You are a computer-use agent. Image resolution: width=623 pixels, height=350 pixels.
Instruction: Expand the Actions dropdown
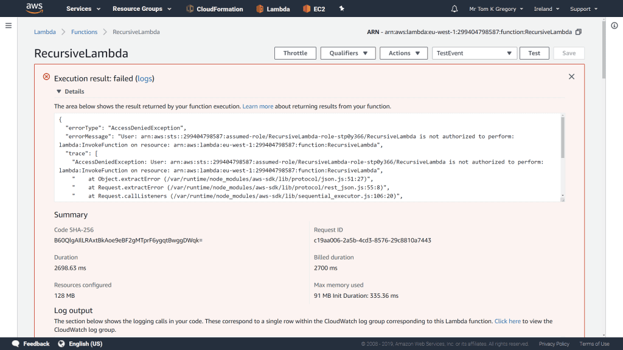(x=403, y=53)
